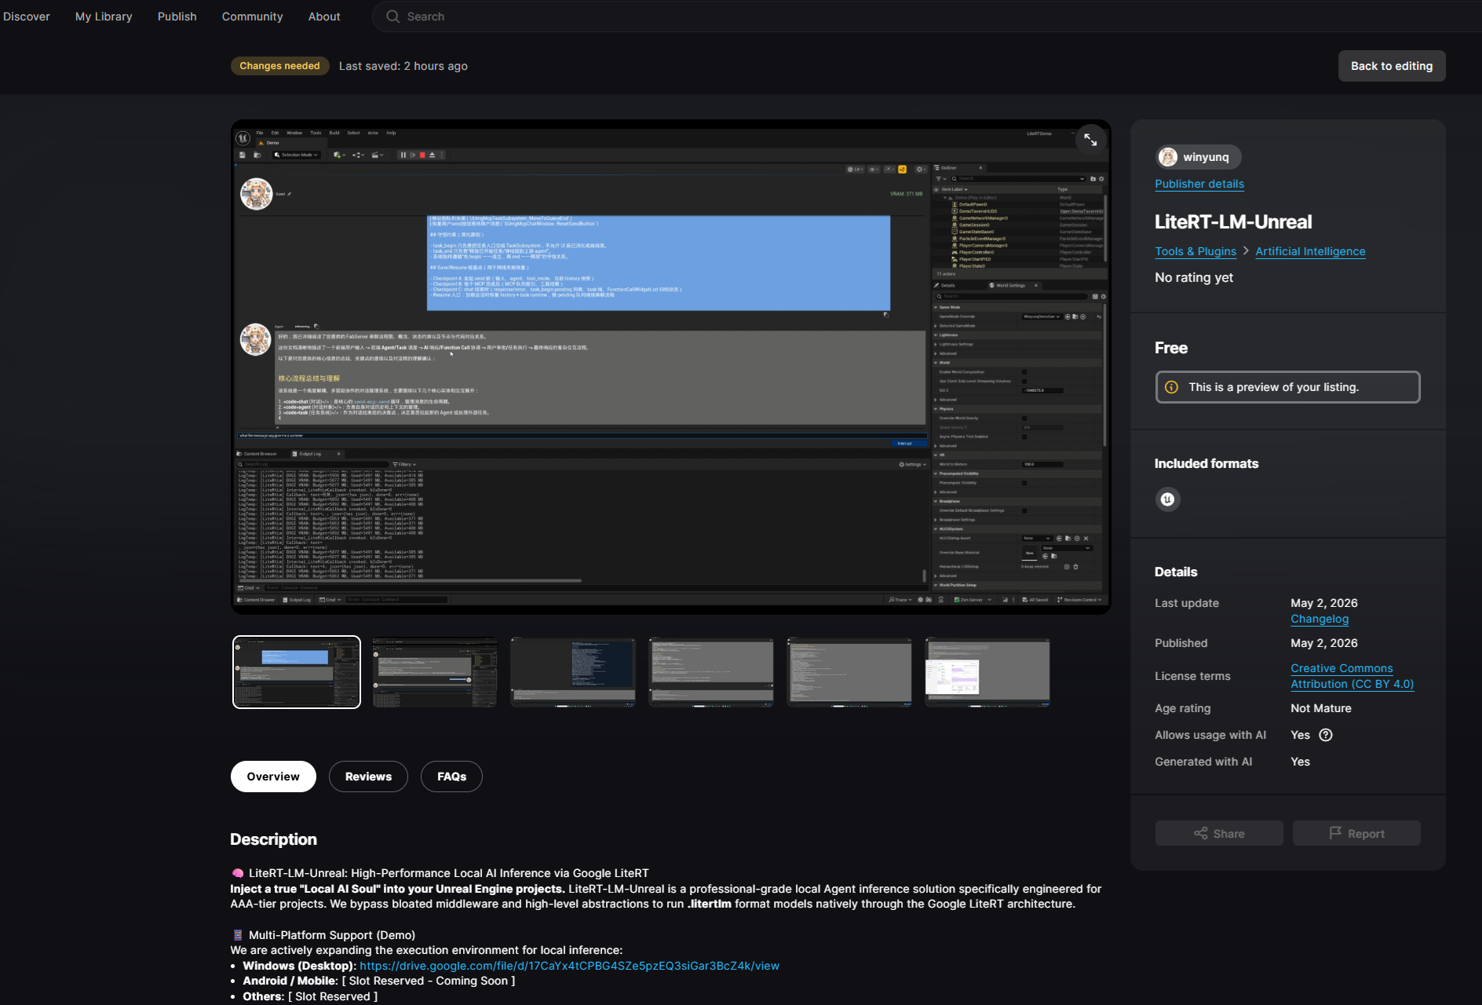The width and height of the screenshot is (1482, 1005).
Task: Click the 'Description' heading
Action: pos(273,839)
